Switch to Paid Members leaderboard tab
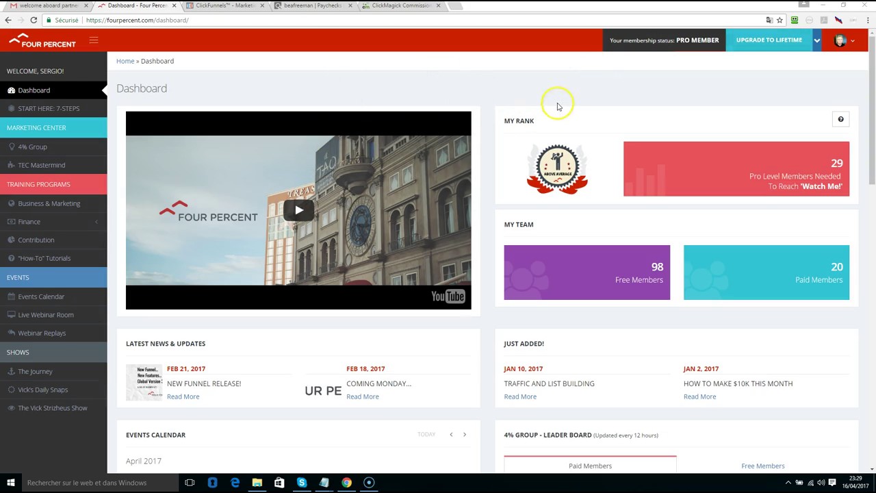Screen dimensions: 876x493 tap(590, 466)
